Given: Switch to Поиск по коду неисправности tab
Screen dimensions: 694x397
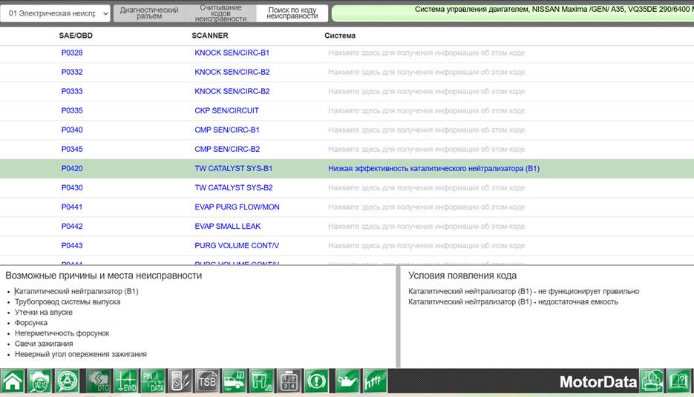Looking at the screenshot, I should (292, 13).
